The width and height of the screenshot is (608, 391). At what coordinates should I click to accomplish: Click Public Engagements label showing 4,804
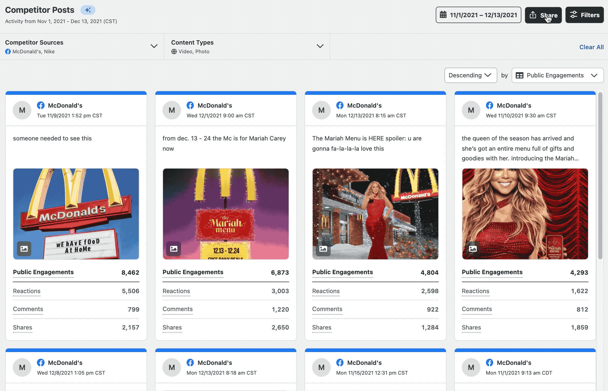(342, 272)
